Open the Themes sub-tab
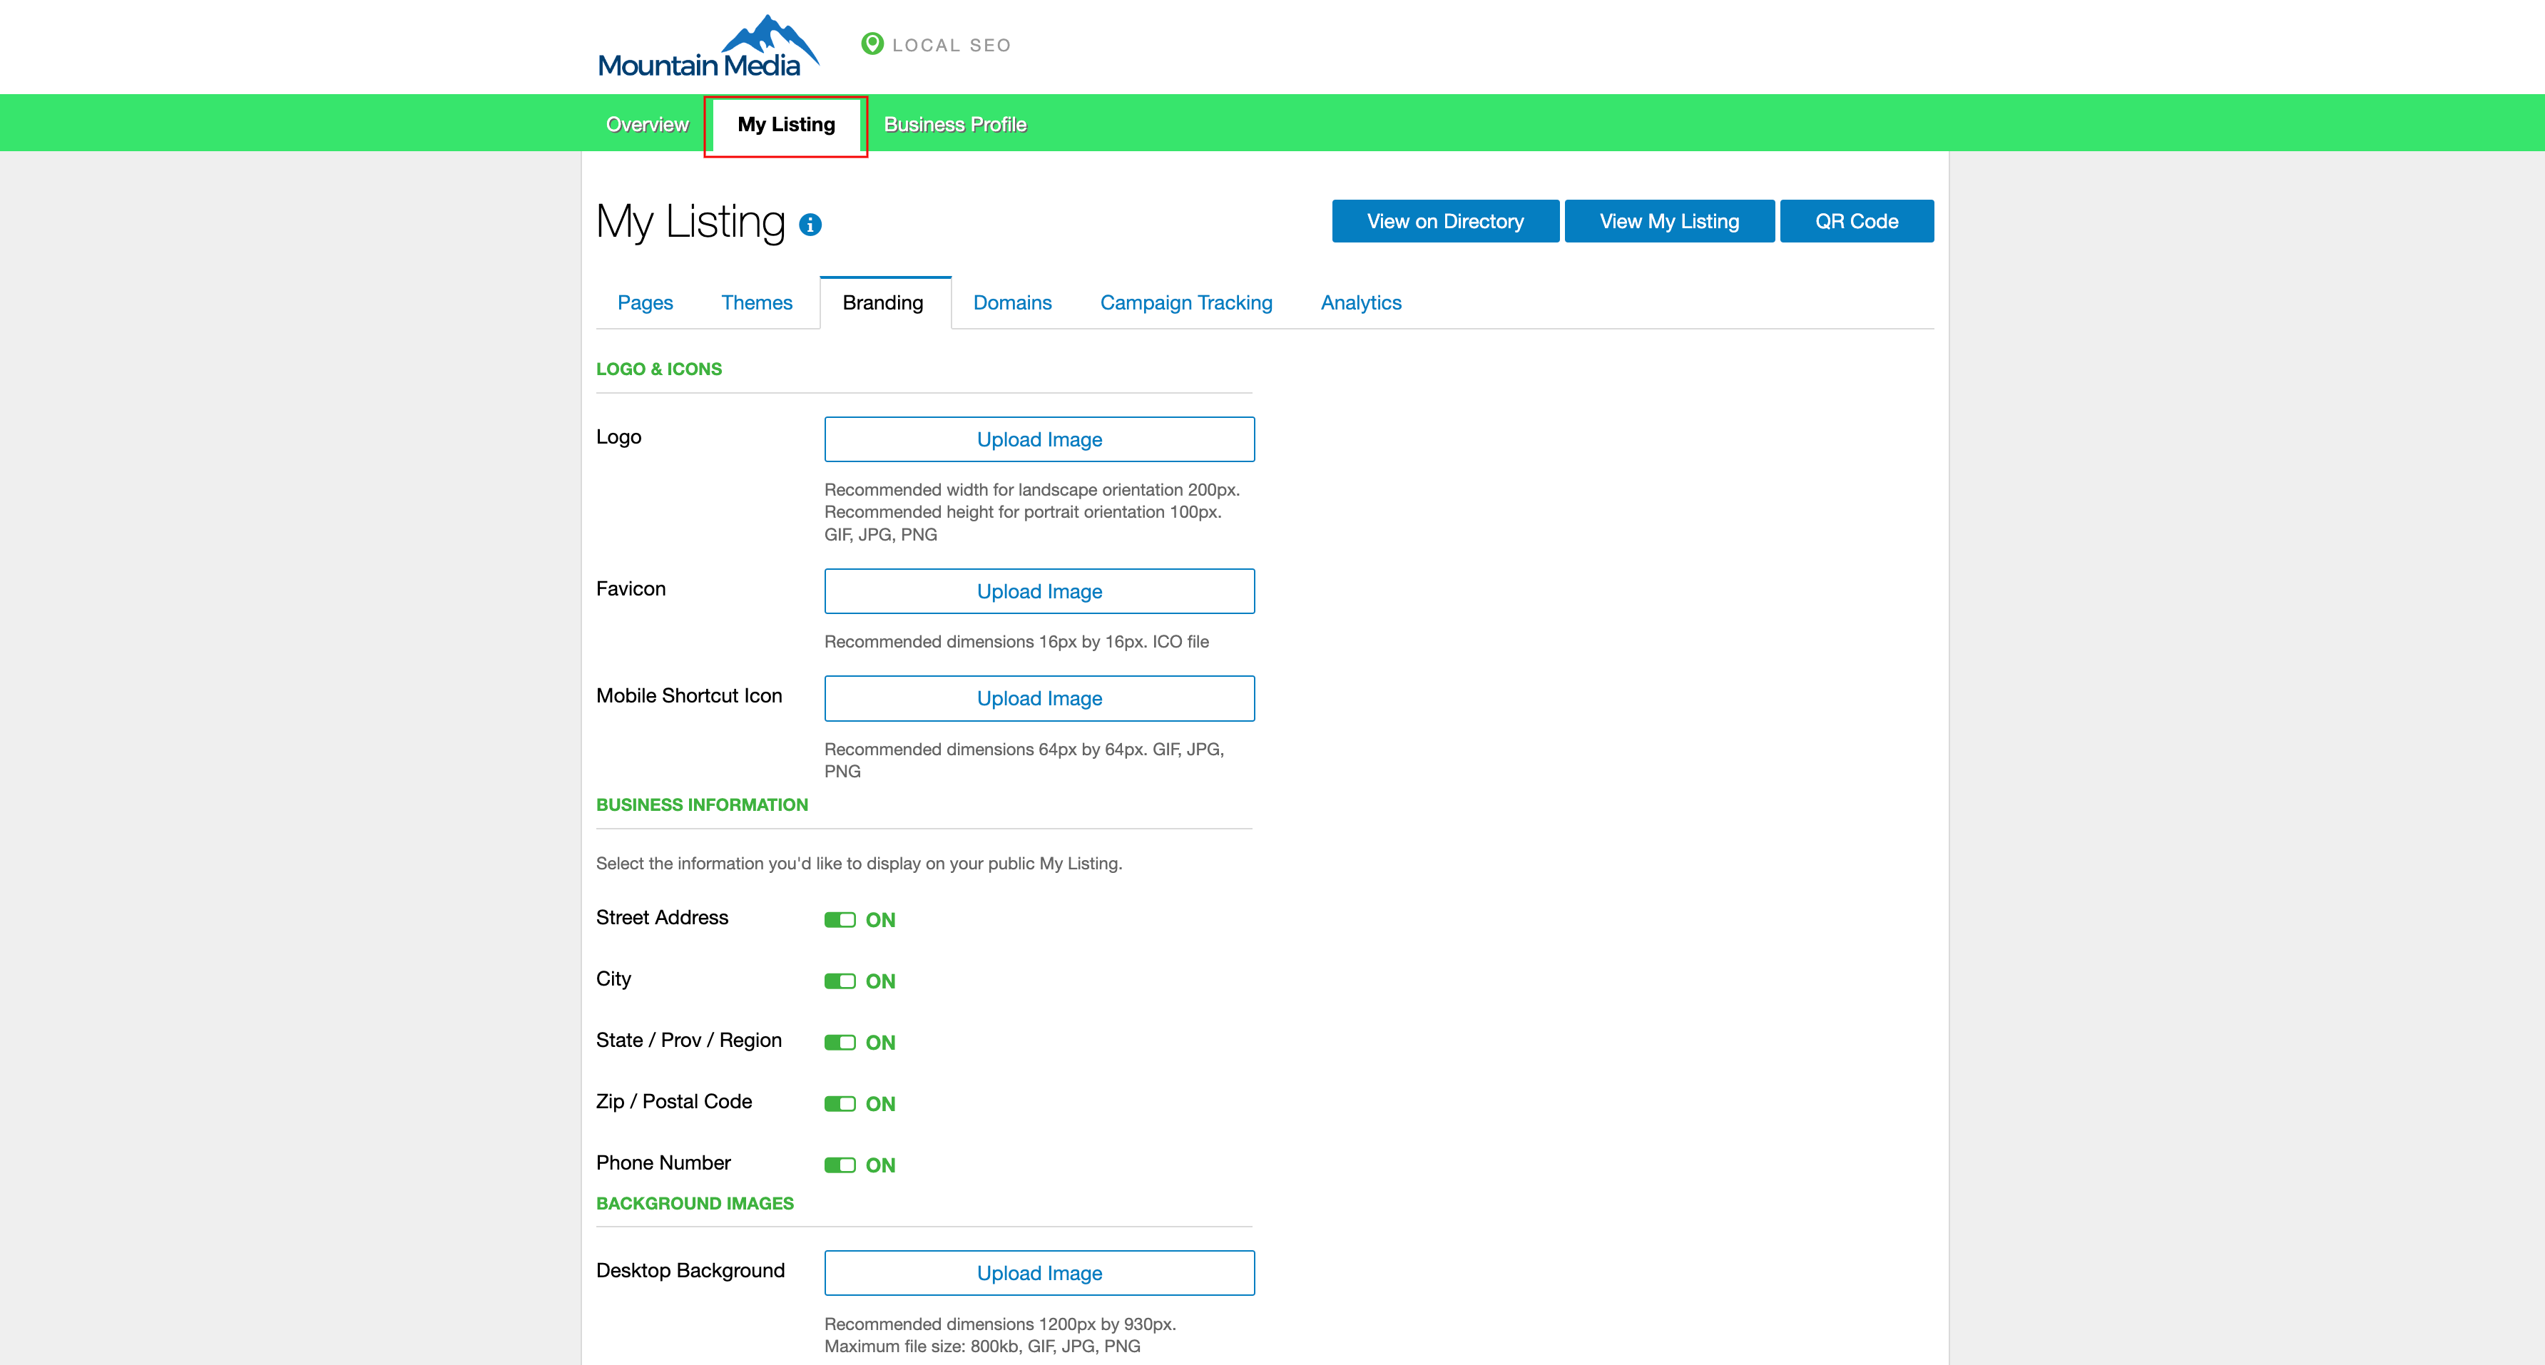 tap(757, 302)
